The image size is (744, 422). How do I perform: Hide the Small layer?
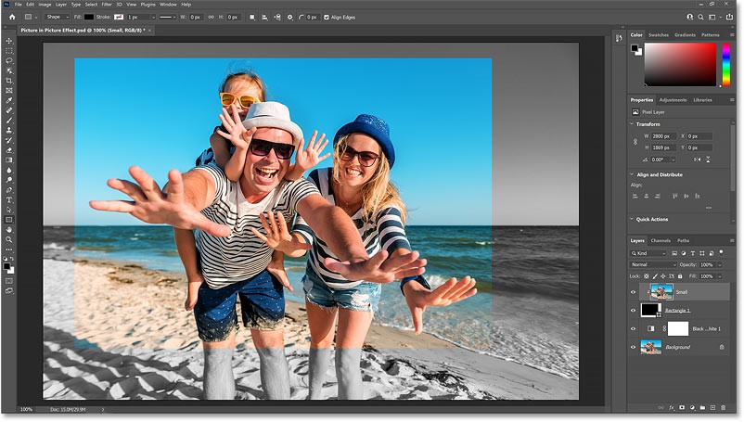point(635,291)
